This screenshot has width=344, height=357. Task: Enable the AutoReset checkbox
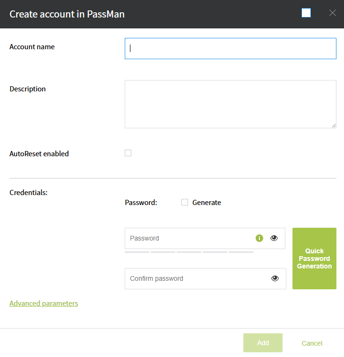pyautogui.click(x=128, y=153)
